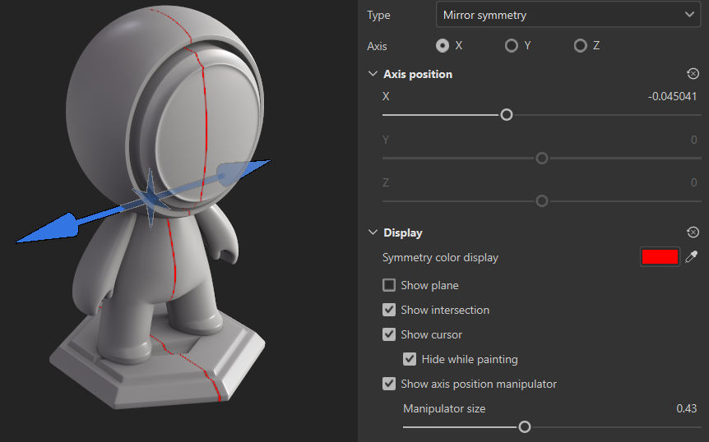
Task: Click the X axis position slider handle
Action: [x=507, y=115]
